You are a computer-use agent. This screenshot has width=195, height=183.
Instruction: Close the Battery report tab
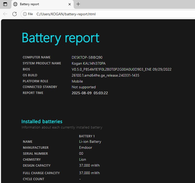tap(69, 4)
